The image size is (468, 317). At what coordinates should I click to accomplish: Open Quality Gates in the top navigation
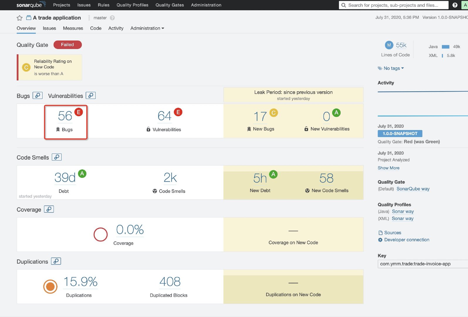(170, 5)
